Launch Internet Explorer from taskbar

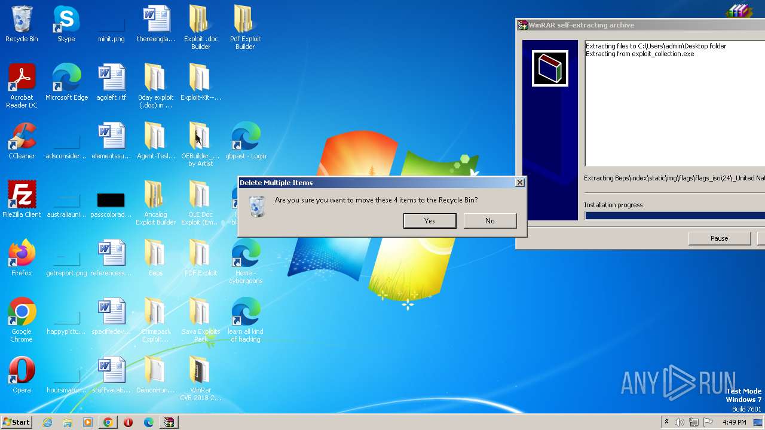tap(48, 422)
